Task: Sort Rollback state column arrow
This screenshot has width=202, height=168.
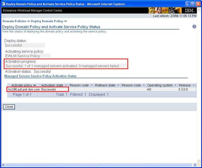Action: pos(118,85)
